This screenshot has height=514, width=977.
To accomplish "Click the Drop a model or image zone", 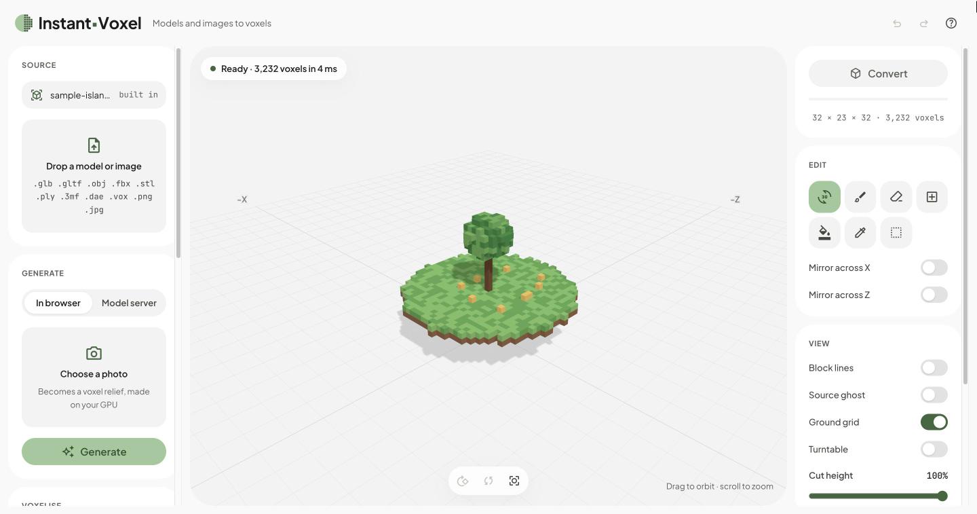I will (x=94, y=177).
